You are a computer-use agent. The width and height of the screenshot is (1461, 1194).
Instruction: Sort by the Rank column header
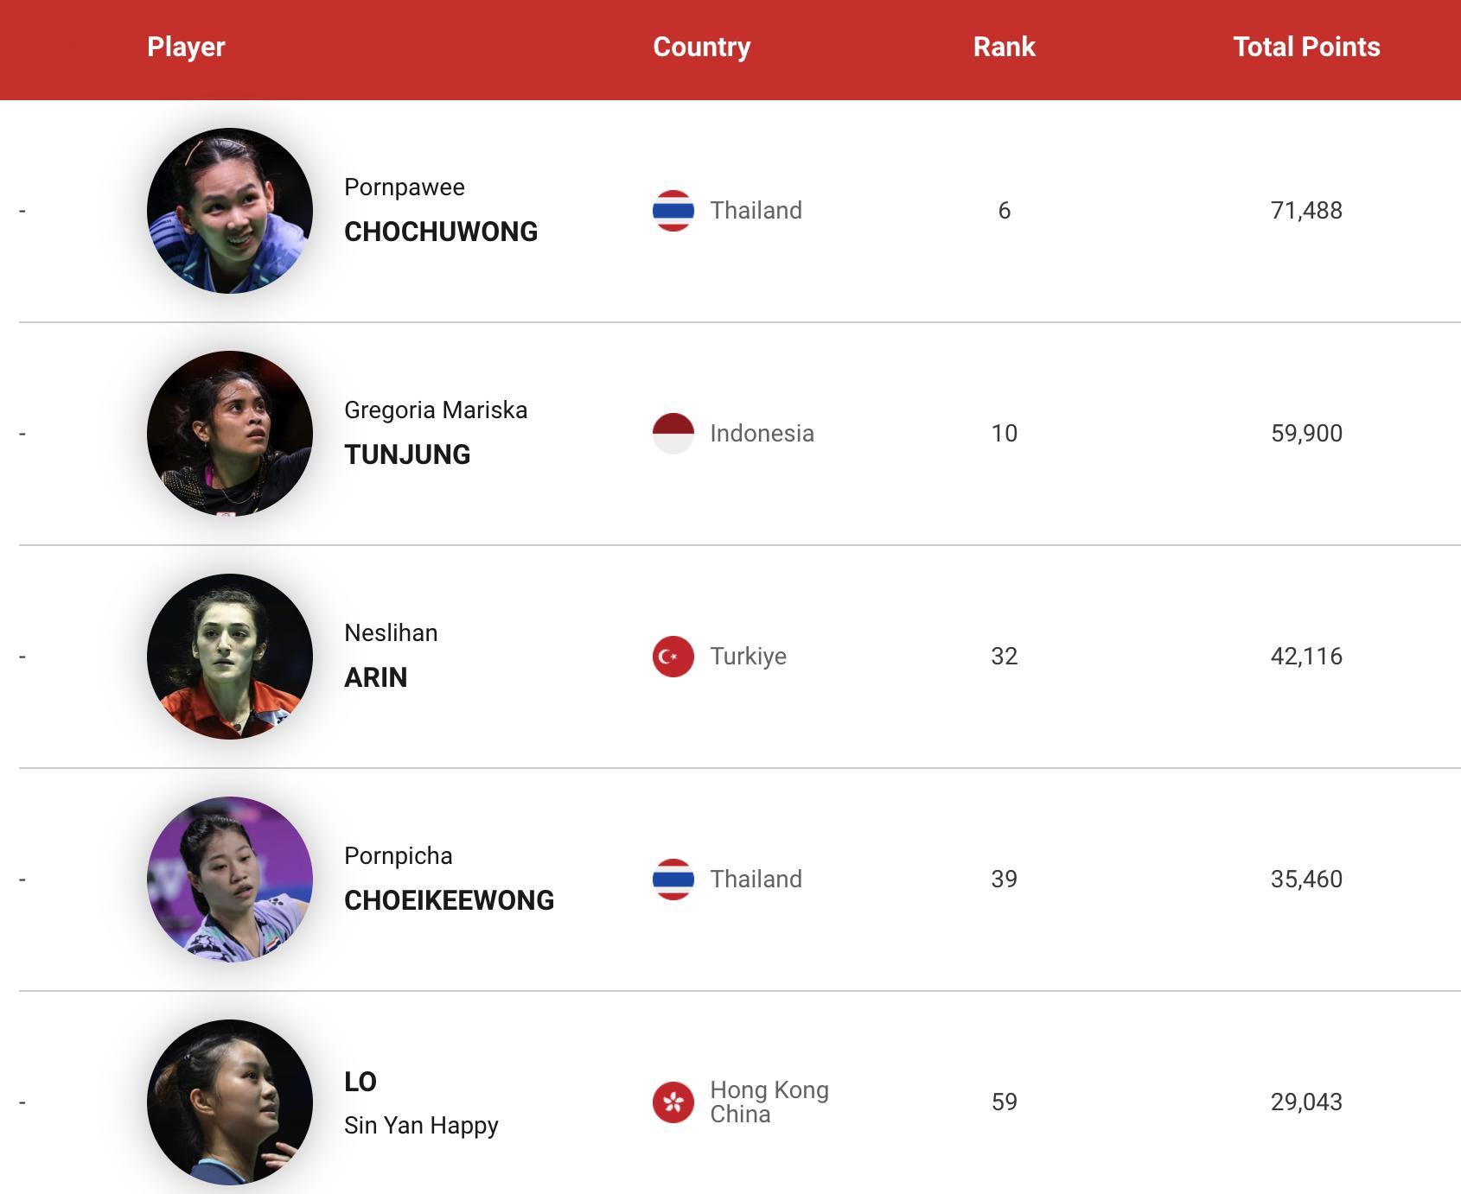coord(1004,47)
